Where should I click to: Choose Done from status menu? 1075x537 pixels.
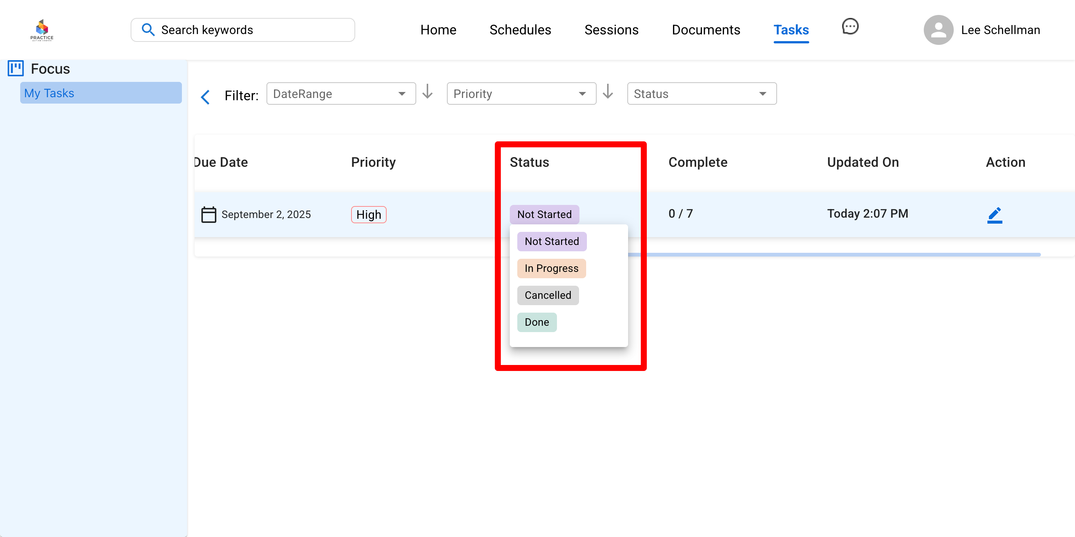click(x=537, y=322)
